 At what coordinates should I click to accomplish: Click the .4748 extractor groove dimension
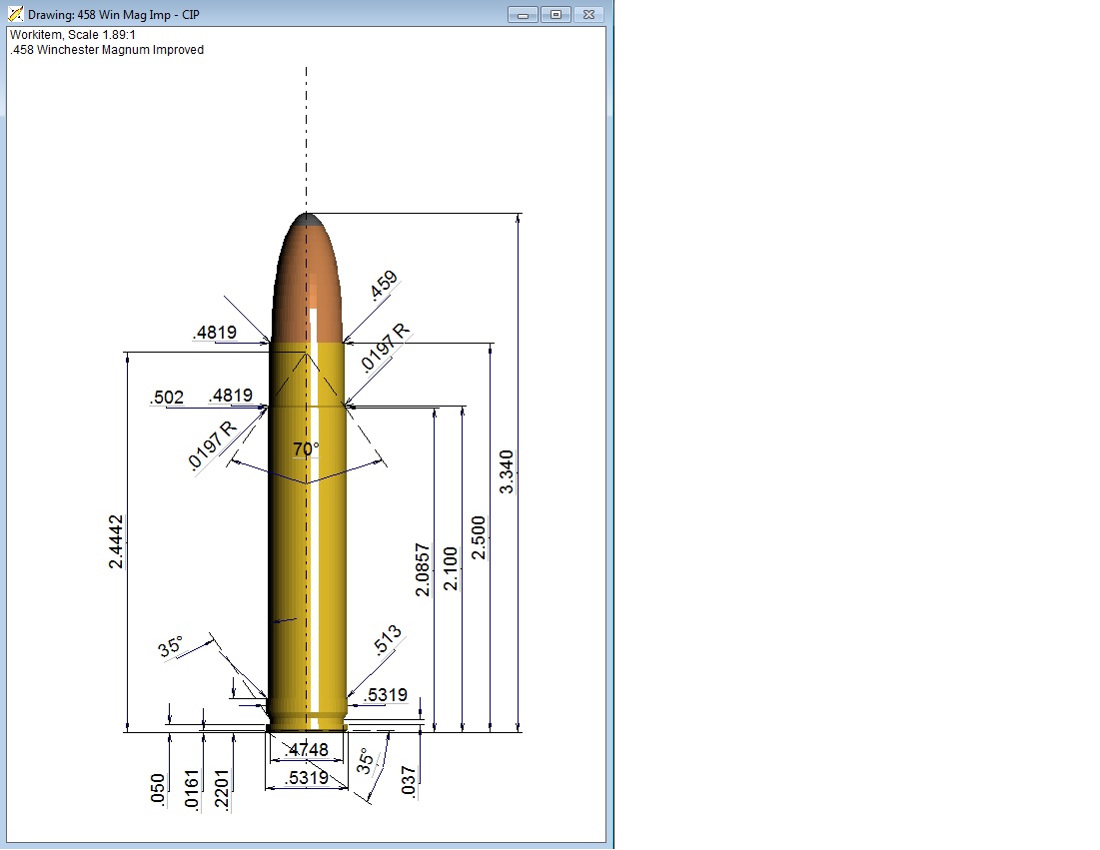click(307, 750)
